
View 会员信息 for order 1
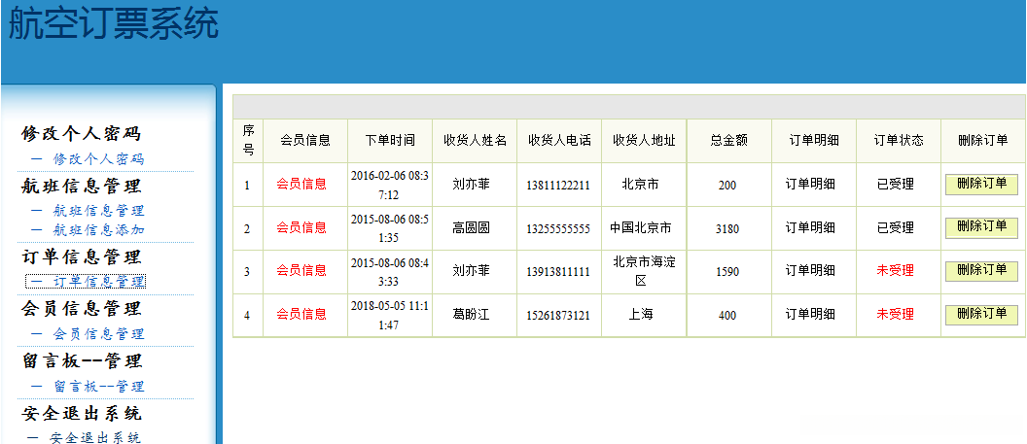point(301,185)
